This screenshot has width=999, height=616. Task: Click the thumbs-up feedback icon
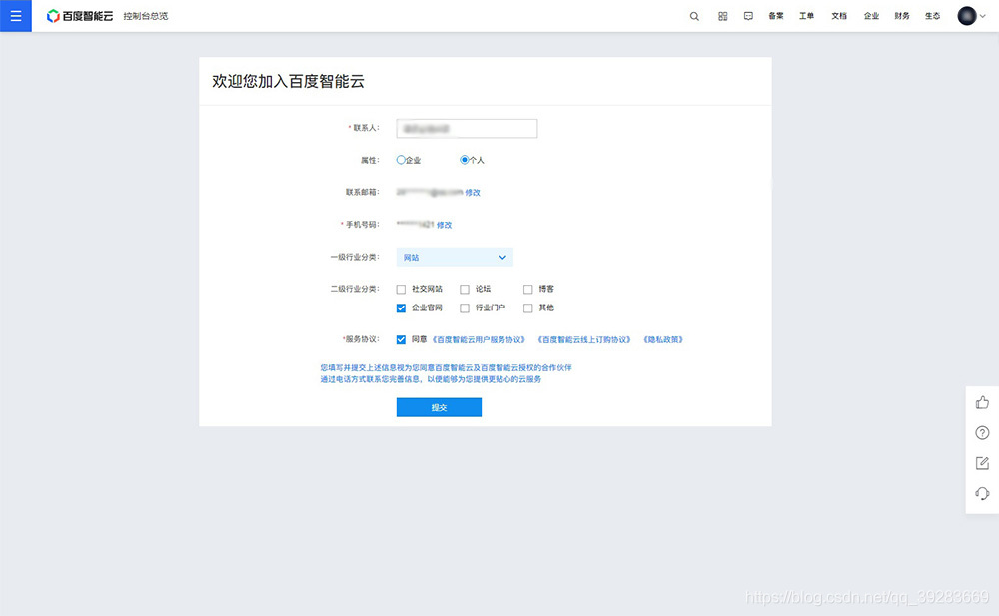click(x=982, y=402)
